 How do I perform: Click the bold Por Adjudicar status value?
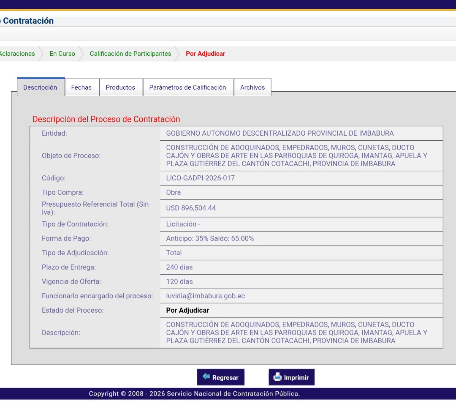tap(187, 310)
